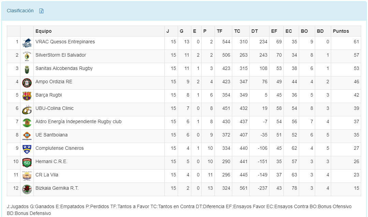Image resolution: width=368 pixels, height=217 pixels.
Task: Click the VRAC Quesos Entrepinares team logo
Action: [27, 43]
